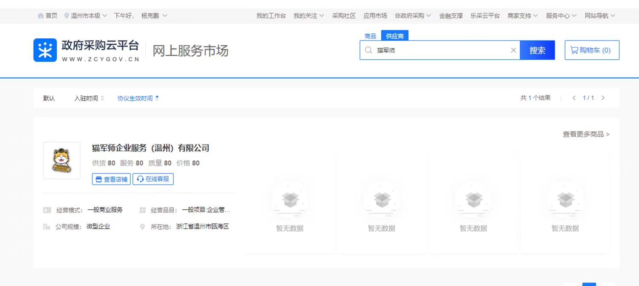The height and width of the screenshot is (286, 639).
Task: Open 乐采云平台 in the top menu
Action: coord(485,16)
